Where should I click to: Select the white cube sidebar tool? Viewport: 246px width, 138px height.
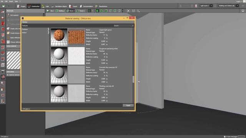(x=3, y=65)
